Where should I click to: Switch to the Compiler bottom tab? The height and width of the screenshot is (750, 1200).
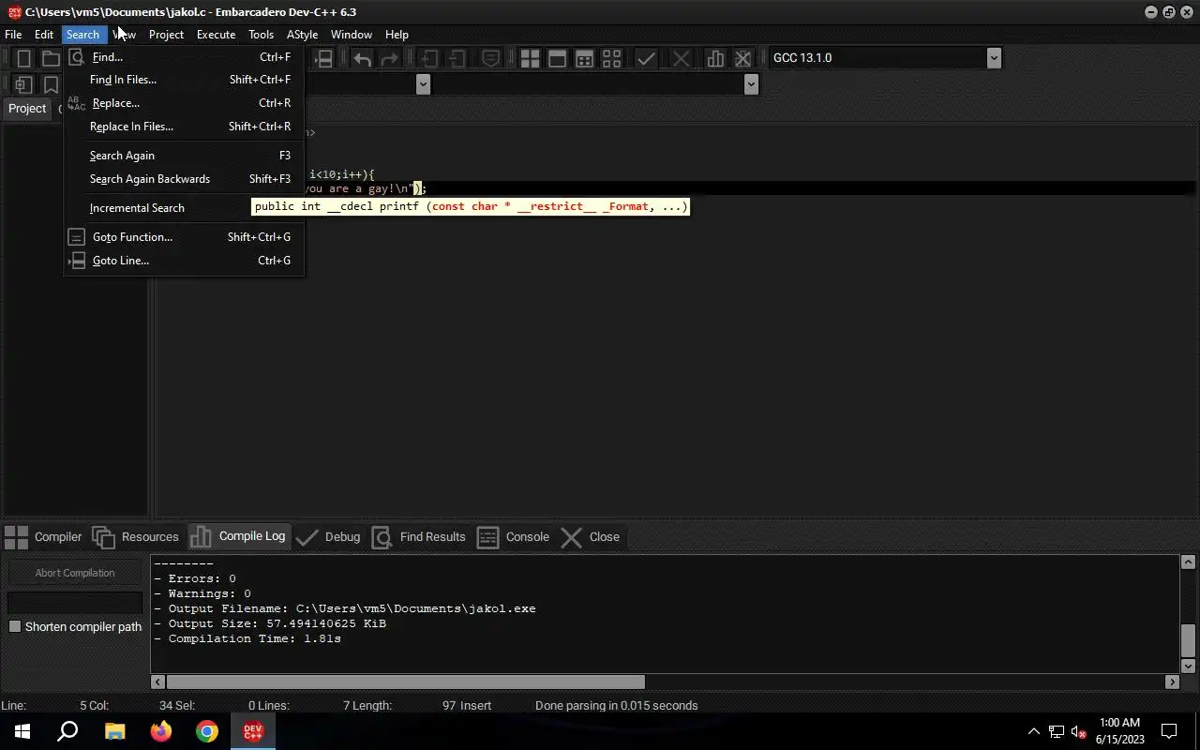[43, 537]
